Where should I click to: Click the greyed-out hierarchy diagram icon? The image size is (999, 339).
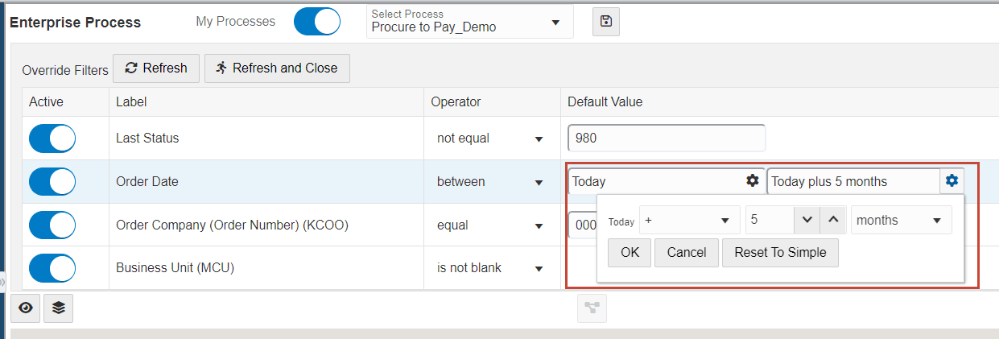(592, 308)
